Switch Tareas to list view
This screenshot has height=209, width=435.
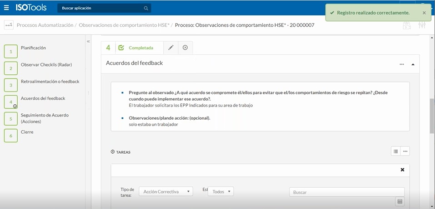click(x=395, y=151)
